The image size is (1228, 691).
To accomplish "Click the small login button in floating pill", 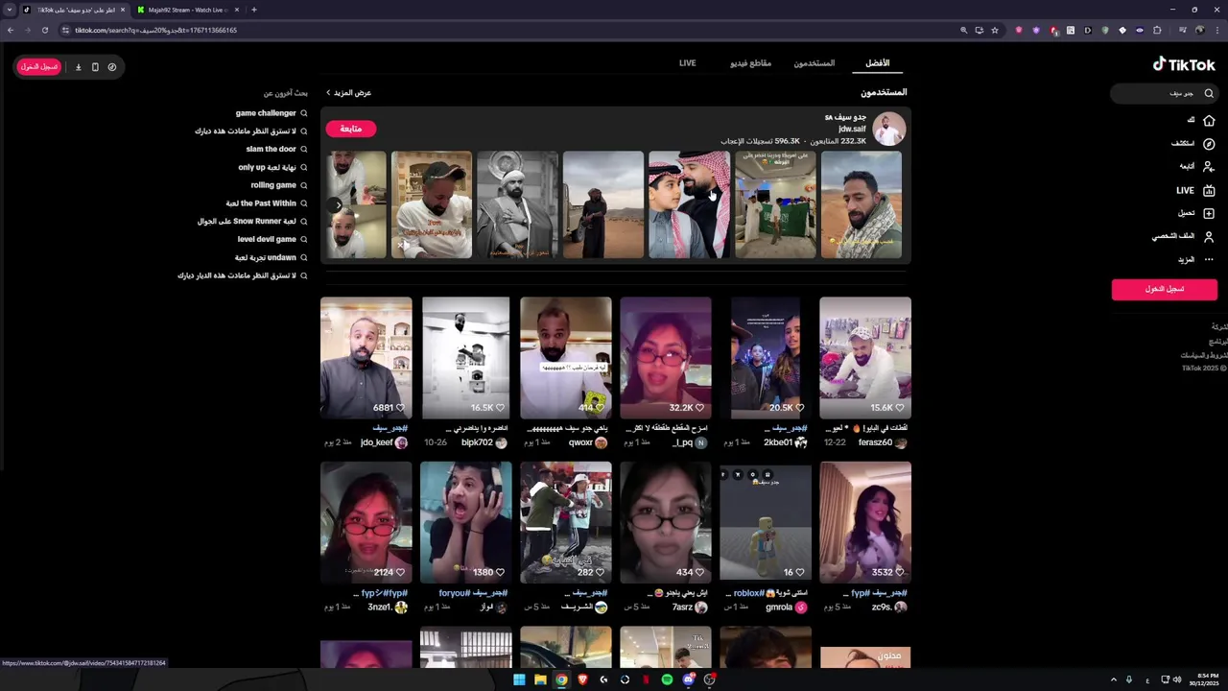I will (39, 67).
